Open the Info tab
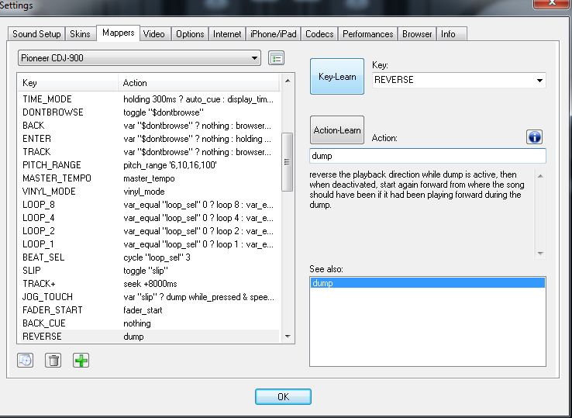The image size is (572, 418). click(x=452, y=34)
